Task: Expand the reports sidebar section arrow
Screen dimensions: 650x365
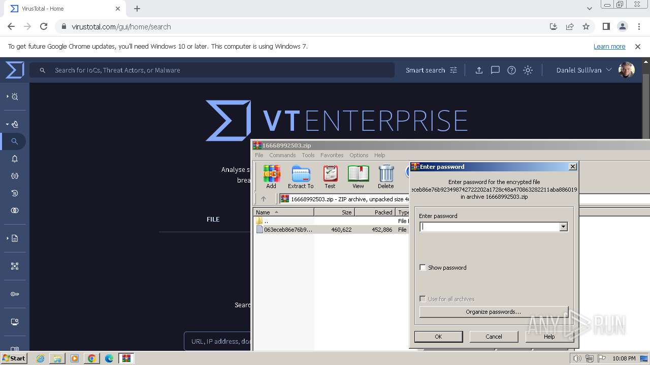Action: pyautogui.click(x=7, y=238)
